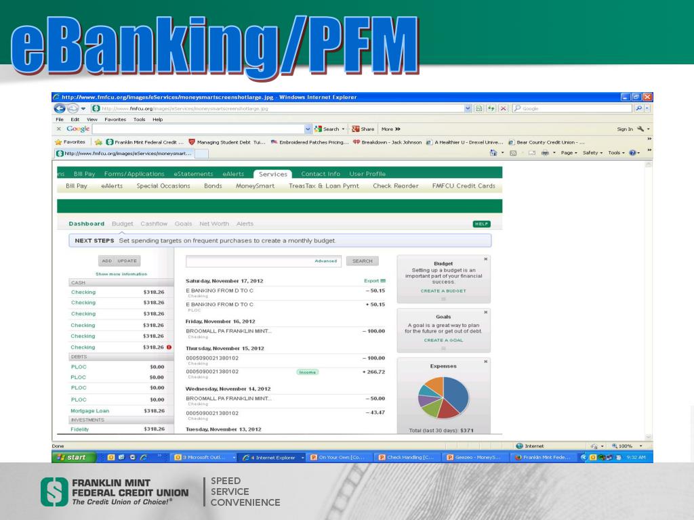This screenshot has height=520, width=694.
Task: Open the Alerts dashboard tab
Action: 245,223
